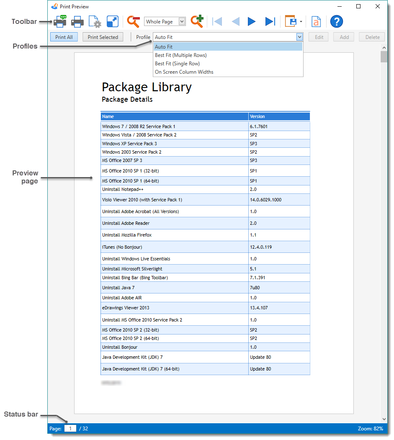The width and height of the screenshot is (394, 440).
Task: Click the Package Details subtitle
Action: [127, 99]
